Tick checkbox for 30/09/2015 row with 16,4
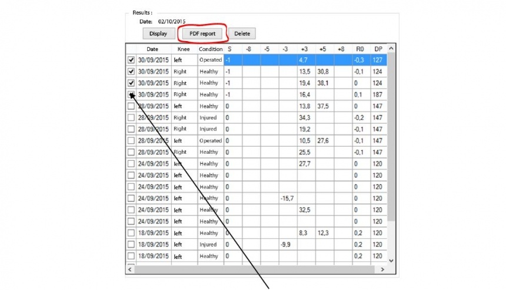 pos(131,95)
